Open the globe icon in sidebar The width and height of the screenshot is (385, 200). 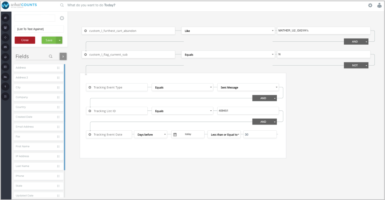click(5, 57)
